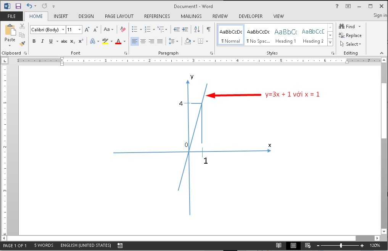
Task: Click the Format Painter brush icon
Action: point(22,44)
